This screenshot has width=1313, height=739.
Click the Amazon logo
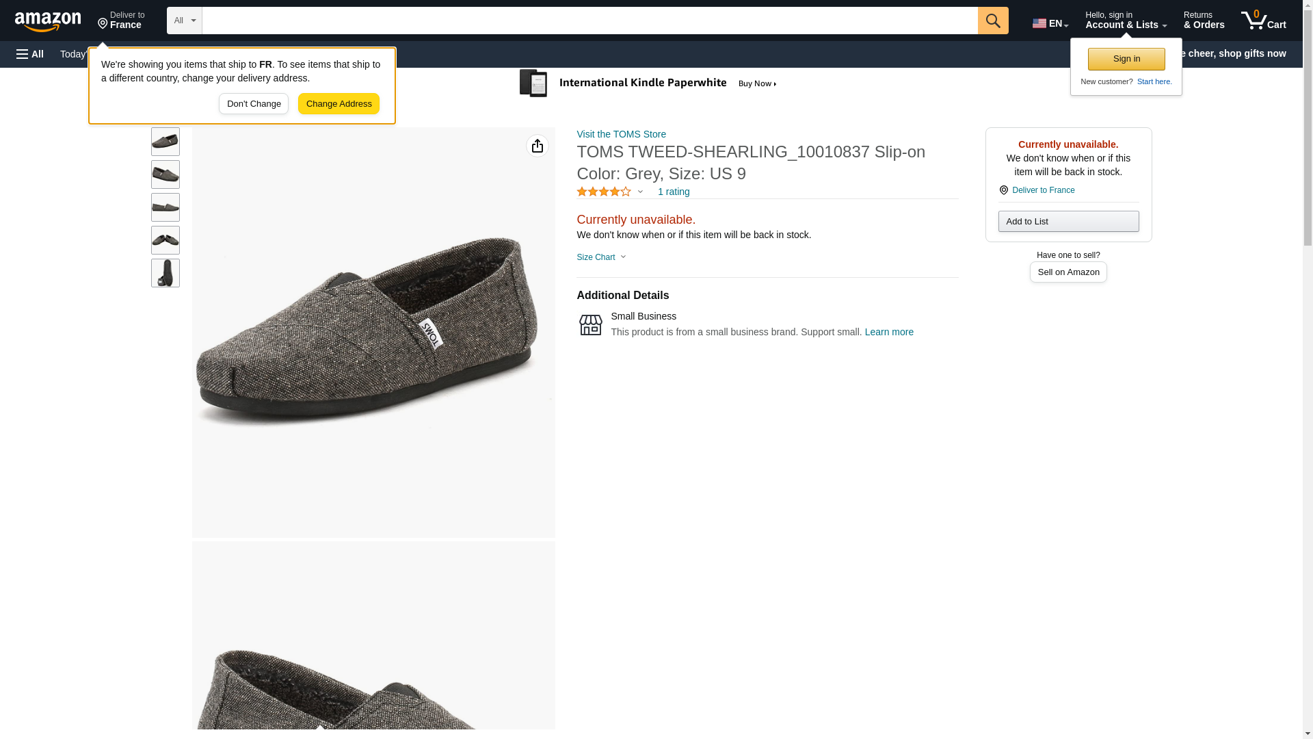(x=48, y=21)
